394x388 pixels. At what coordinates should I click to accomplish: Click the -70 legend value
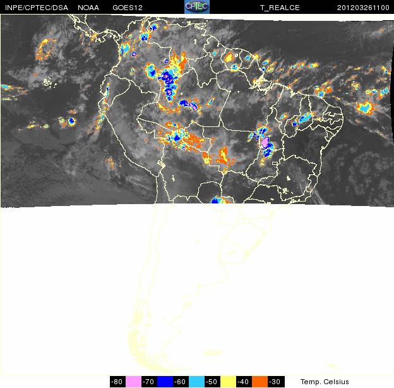[148, 382]
